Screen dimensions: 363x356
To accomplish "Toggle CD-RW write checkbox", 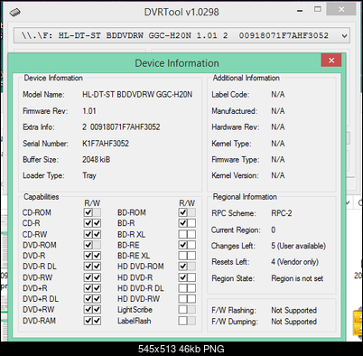I will click(x=97, y=234).
